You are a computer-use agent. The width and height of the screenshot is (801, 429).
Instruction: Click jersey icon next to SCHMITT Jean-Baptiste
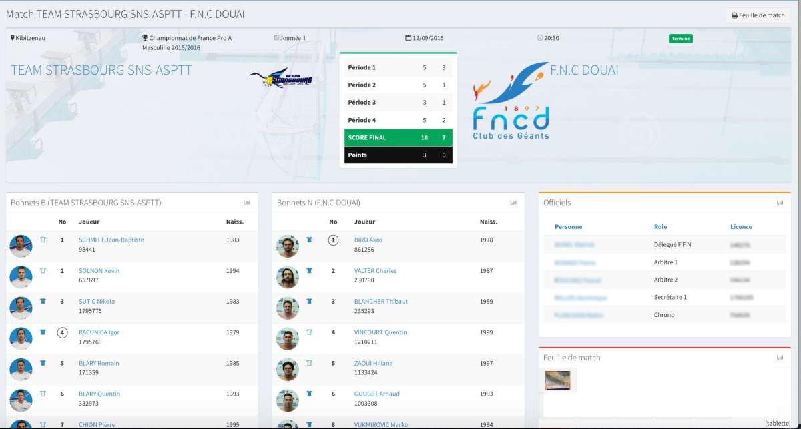click(x=43, y=240)
